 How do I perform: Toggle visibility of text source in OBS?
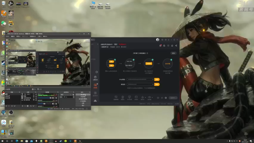coord(34,94)
